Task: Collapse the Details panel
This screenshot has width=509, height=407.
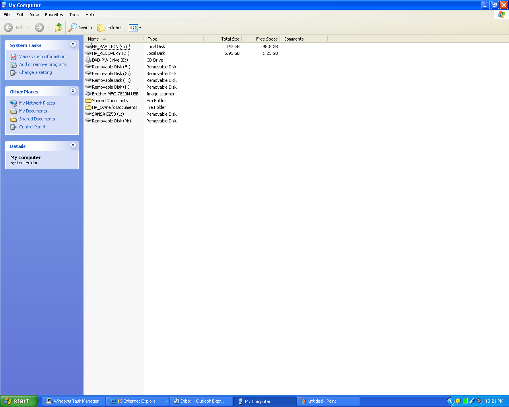Action: click(x=73, y=145)
